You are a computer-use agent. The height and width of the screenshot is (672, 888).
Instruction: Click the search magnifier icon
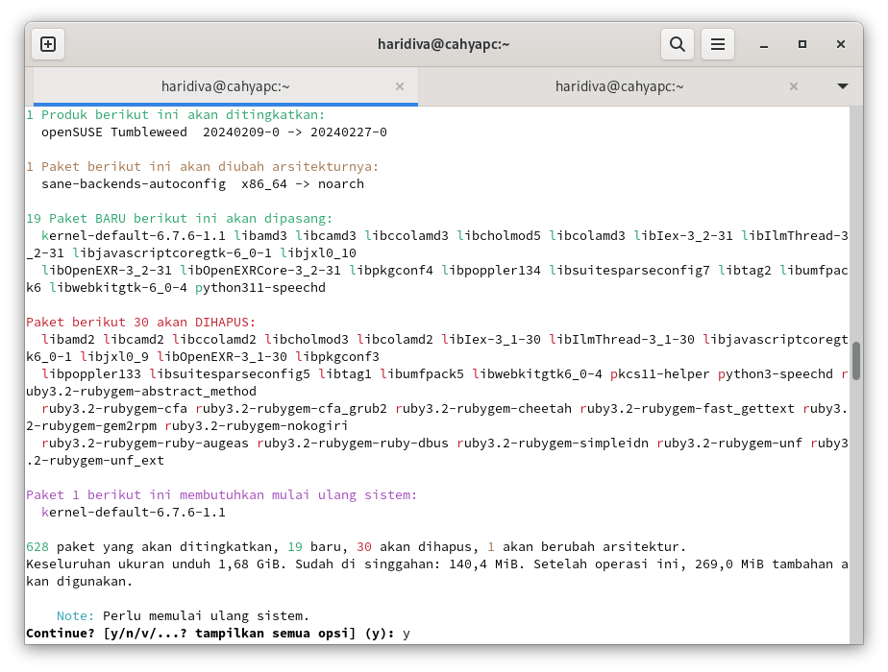(678, 44)
